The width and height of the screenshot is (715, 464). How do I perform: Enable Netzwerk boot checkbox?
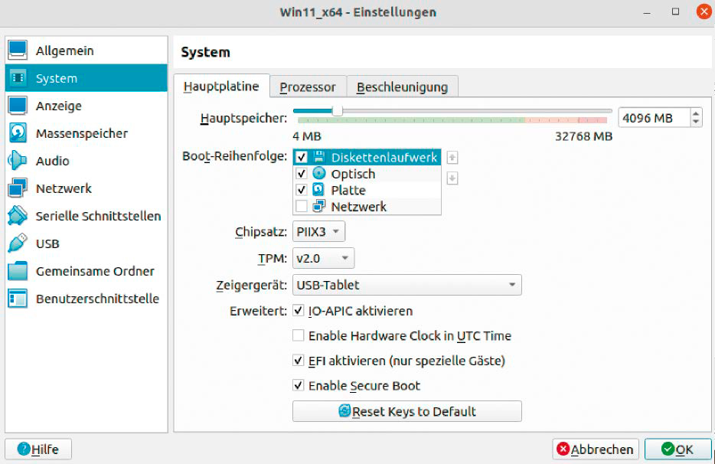pyautogui.click(x=302, y=206)
